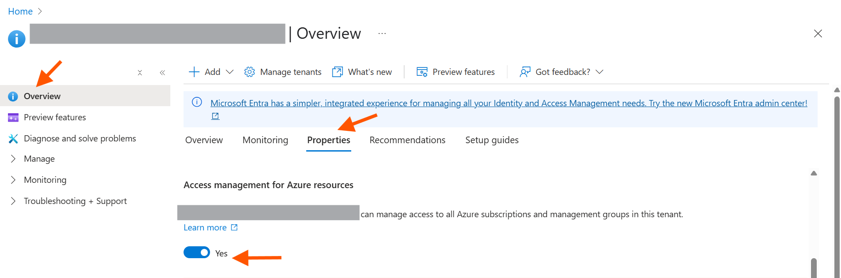This screenshot has width=841, height=278.
Task: Click 'Access management for Azure resources' heading
Action: coord(268,185)
